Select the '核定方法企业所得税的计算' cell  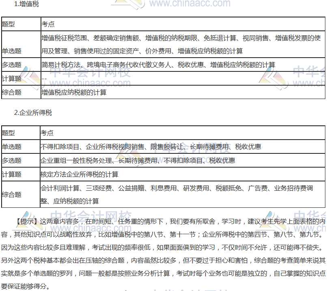80,175
